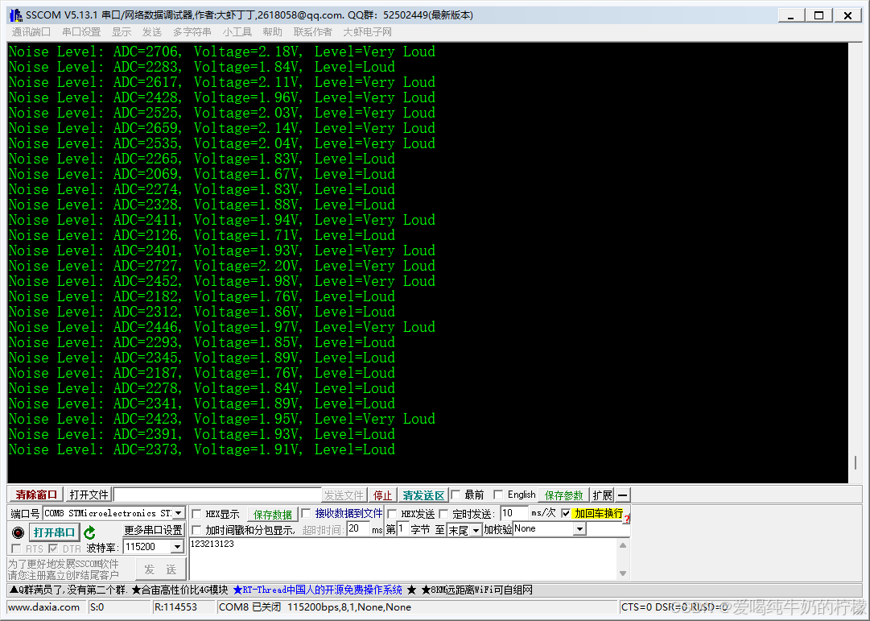This screenshot has width=870, height=621.
Task: Toggle the DTR checkbox
Action: coord(53,549)
